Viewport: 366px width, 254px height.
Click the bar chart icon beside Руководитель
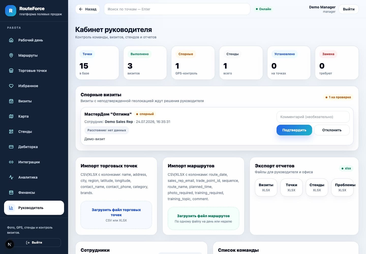(x=11, y=208)
